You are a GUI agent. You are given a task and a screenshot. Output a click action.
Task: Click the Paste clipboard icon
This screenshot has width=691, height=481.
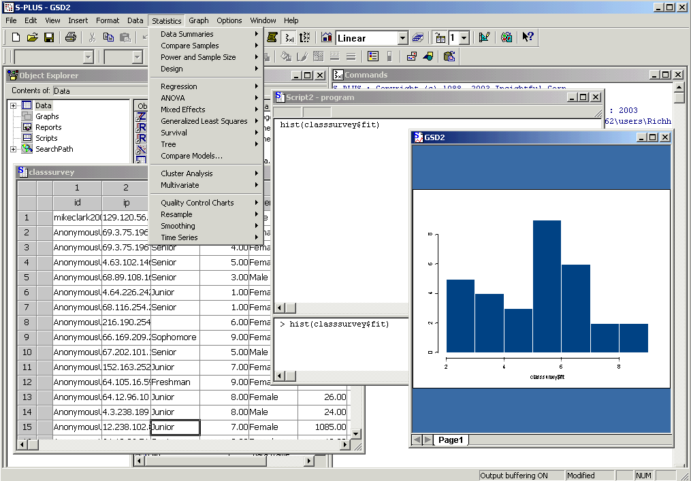pyautogui.click(x=125, y=38)
